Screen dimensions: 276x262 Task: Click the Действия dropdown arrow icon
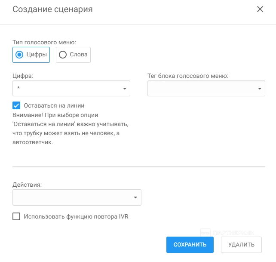135,197
